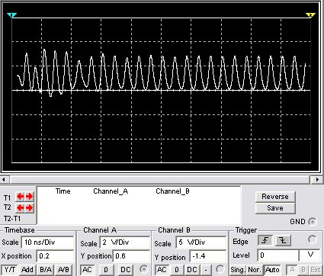Screen dimensions: 324x276
Task: Set Channel A coupling to AC
Action: 87,269
